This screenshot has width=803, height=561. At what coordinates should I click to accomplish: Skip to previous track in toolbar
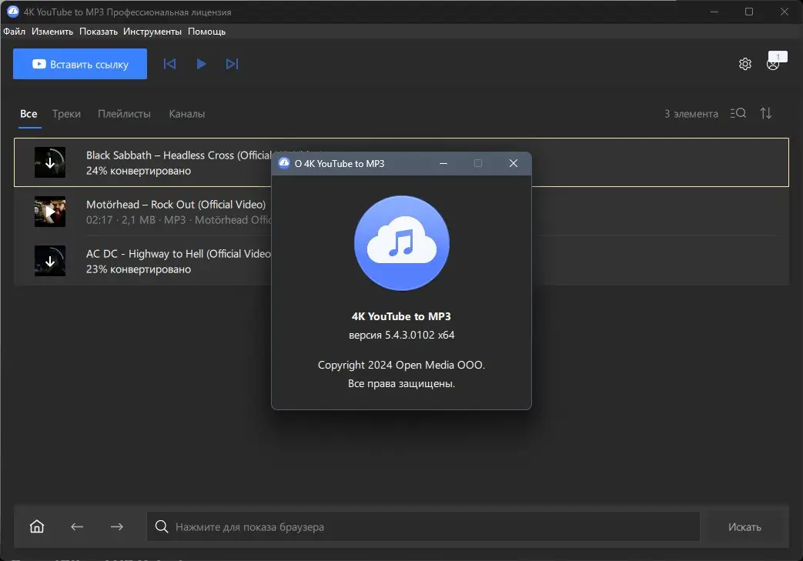pyautogui.click(x=169, y=64)
